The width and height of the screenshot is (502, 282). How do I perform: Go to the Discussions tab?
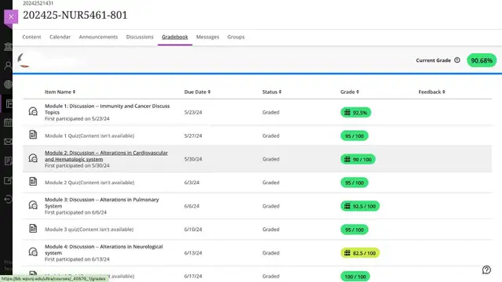point(140,37)
